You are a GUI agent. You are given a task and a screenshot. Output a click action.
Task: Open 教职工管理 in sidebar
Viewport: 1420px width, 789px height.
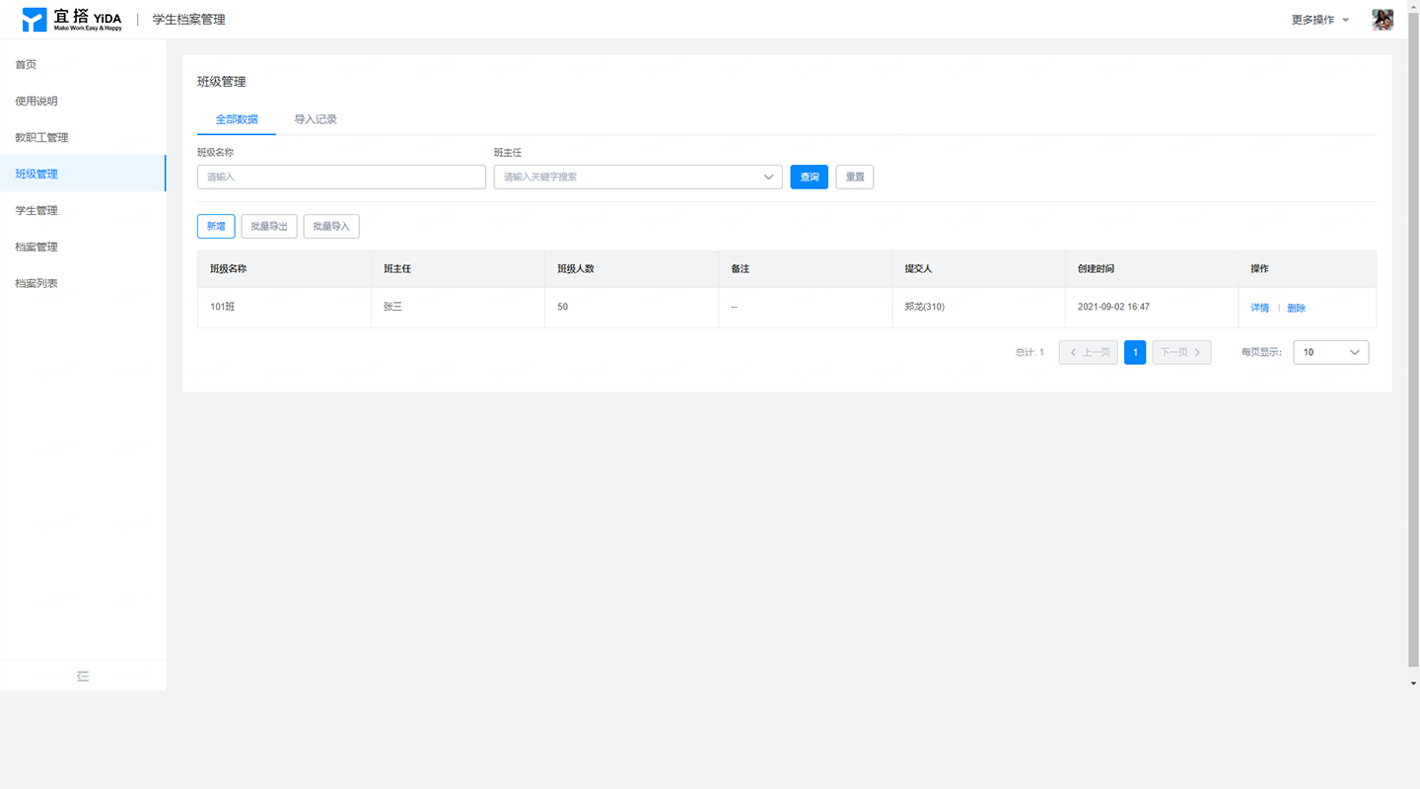[x=83, y=137]
